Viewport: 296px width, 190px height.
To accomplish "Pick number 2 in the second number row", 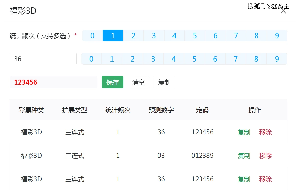I will click(132, 59).
